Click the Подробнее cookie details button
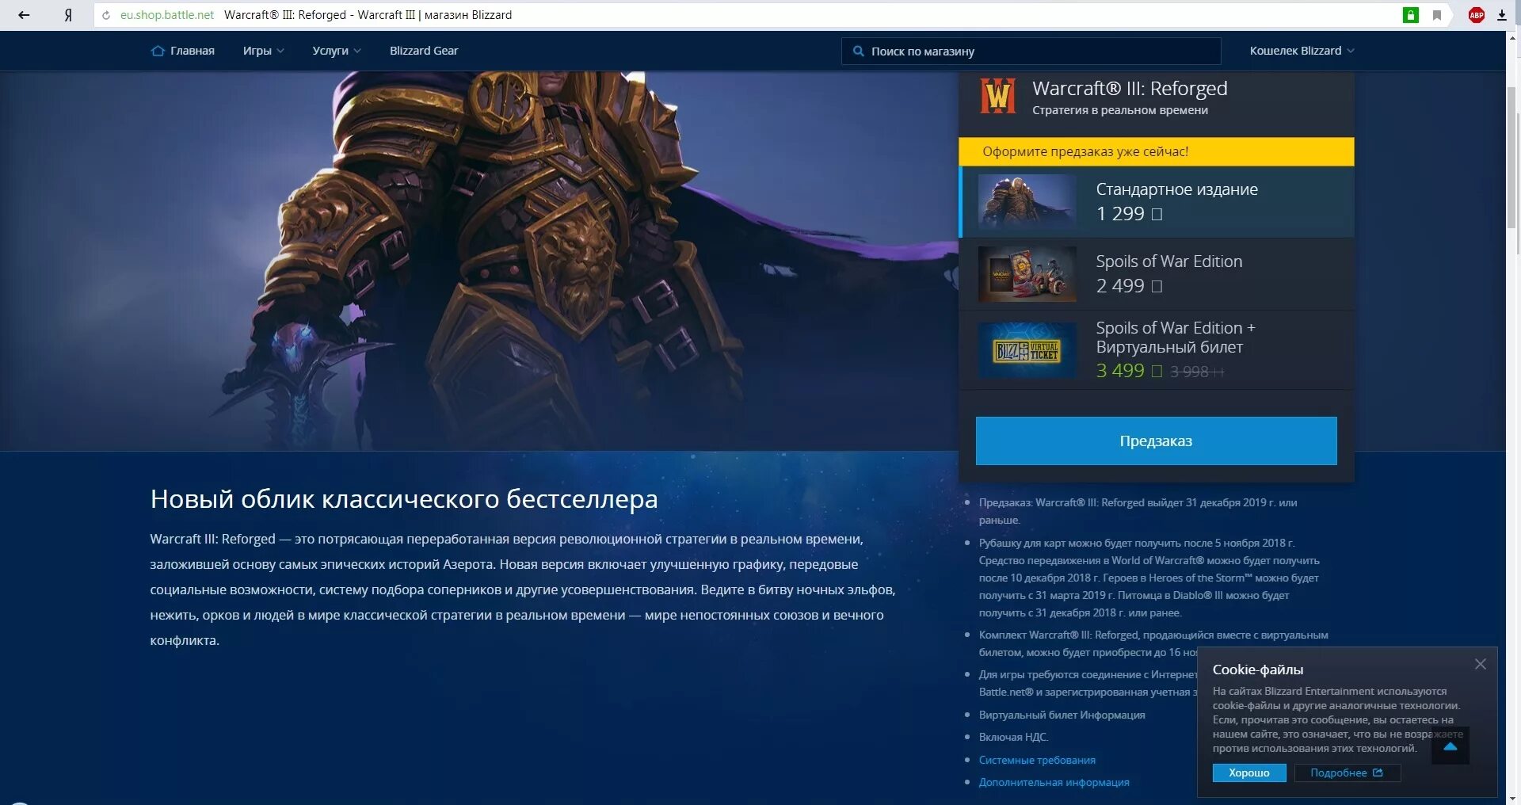 pyautogui.click(x=1347, y=773)
